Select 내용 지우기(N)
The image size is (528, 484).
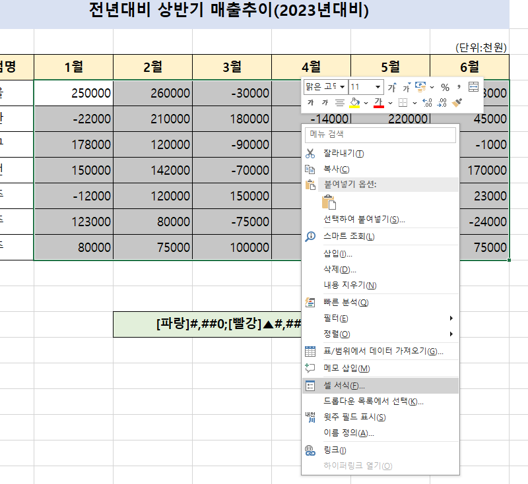pyautogui.click(x=381, y=286)
